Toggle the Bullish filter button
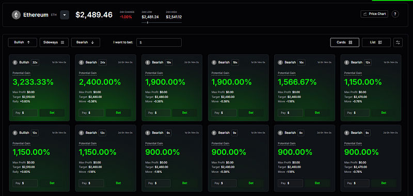 [22, 42]
